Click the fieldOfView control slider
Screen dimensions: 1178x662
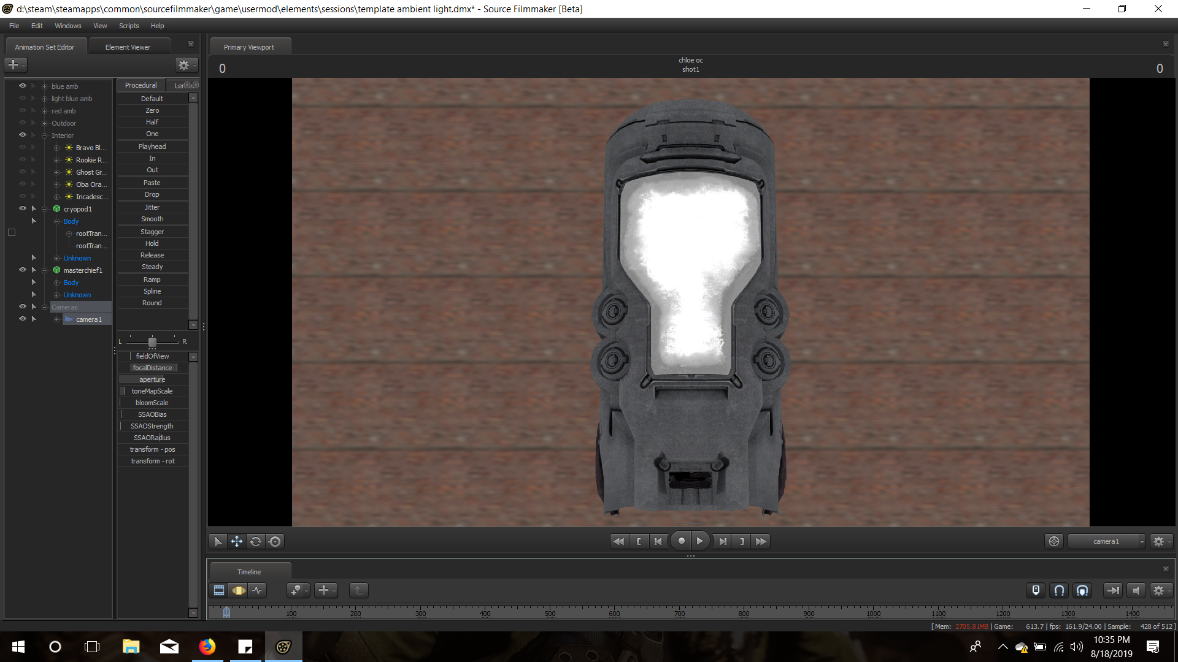pyautogui.click(x=153, y=356)
